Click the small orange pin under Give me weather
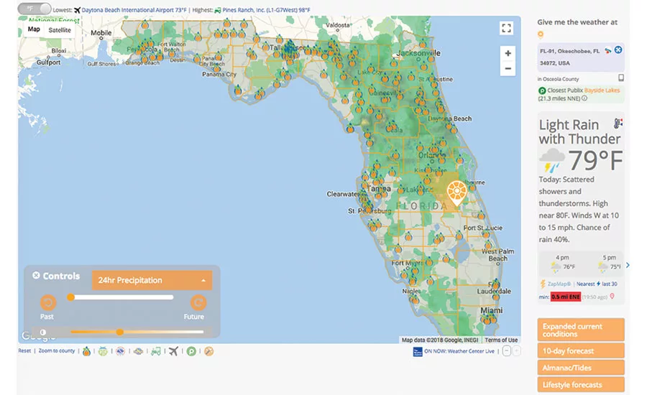The width and height of the screenshot is (647, 395). (541, 34)
